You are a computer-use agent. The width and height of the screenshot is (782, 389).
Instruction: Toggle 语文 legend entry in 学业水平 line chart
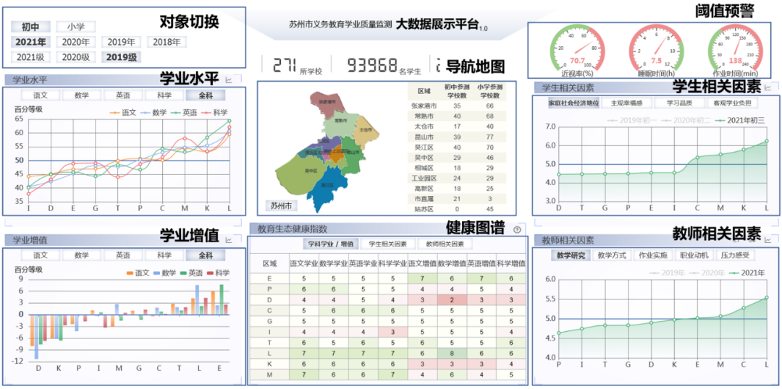click(123, 113)
